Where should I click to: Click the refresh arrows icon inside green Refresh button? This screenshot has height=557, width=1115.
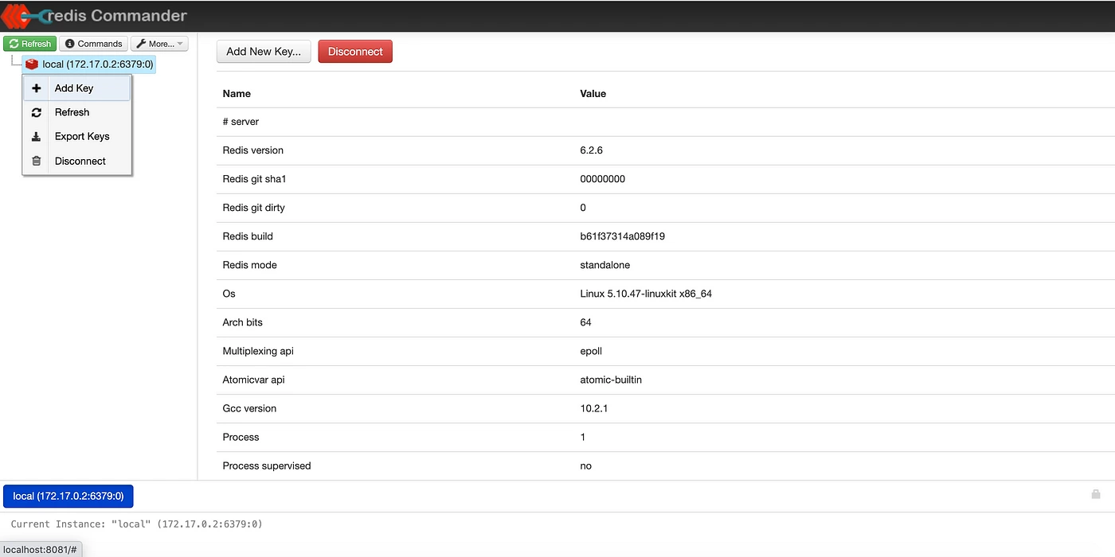point(14,43)
